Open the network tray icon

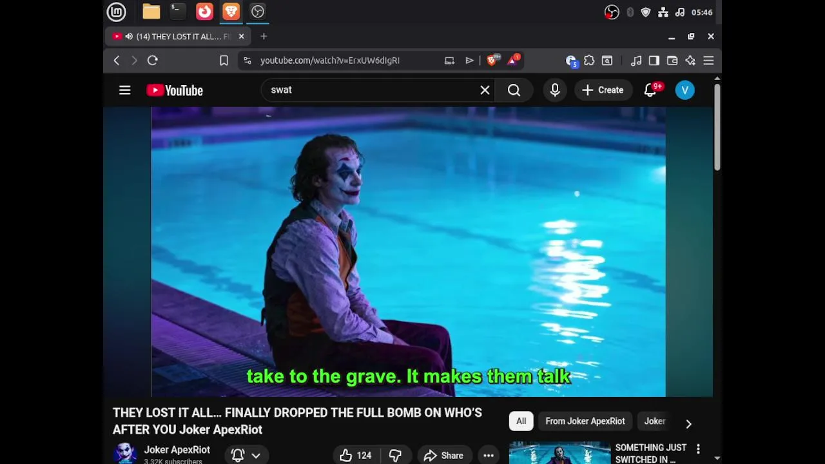(663, 12)
